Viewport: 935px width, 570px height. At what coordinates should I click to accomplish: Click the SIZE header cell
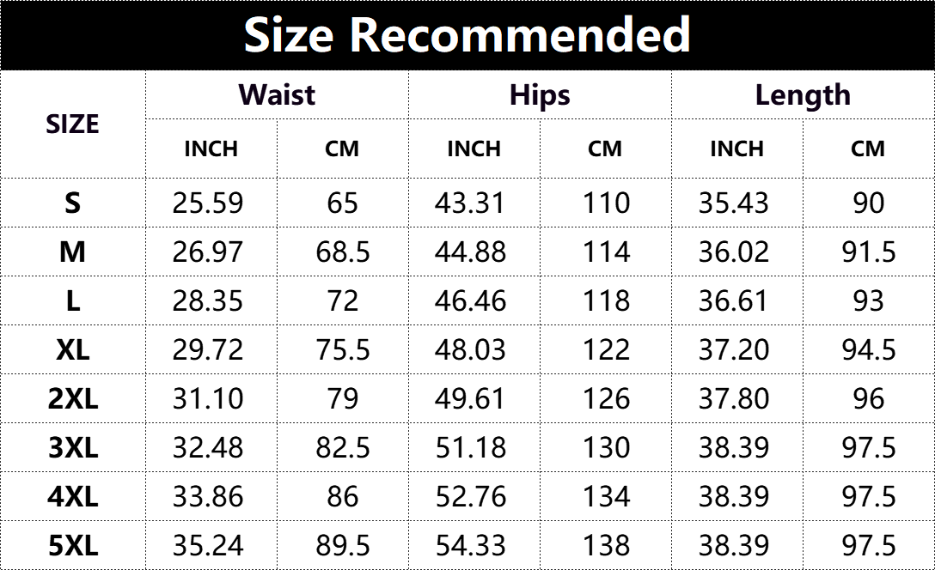(72, 124)
